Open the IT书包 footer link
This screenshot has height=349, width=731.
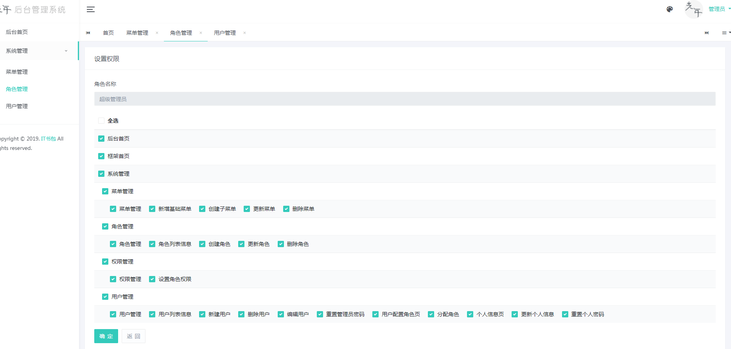click(48, 139)
